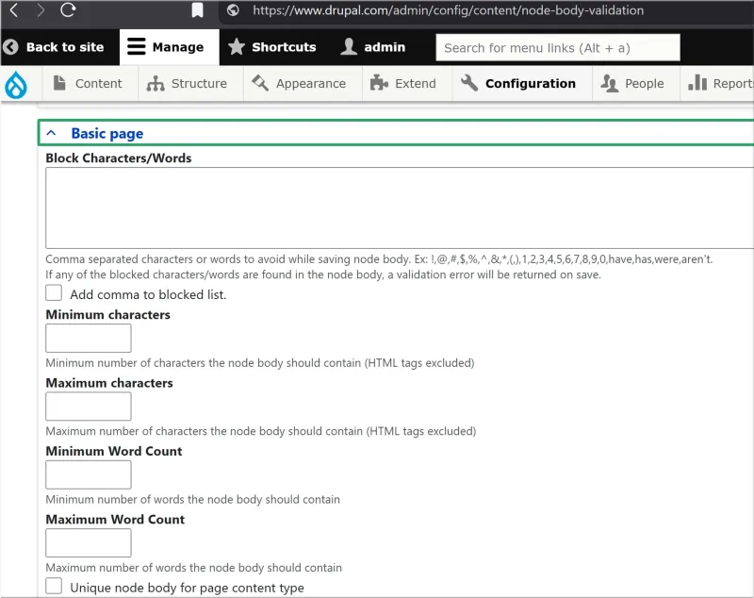Open People menu item label

pos(645,84)
